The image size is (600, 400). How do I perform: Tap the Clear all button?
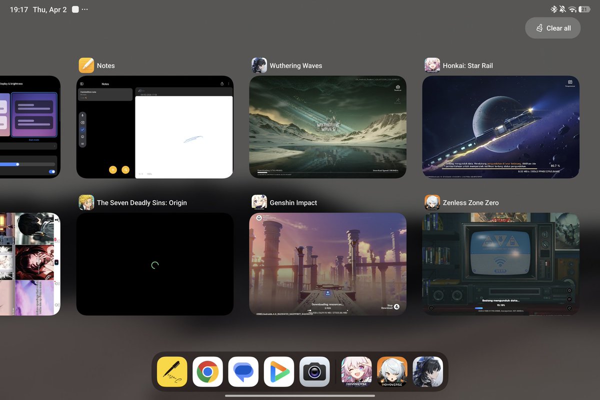pos(552,28)
